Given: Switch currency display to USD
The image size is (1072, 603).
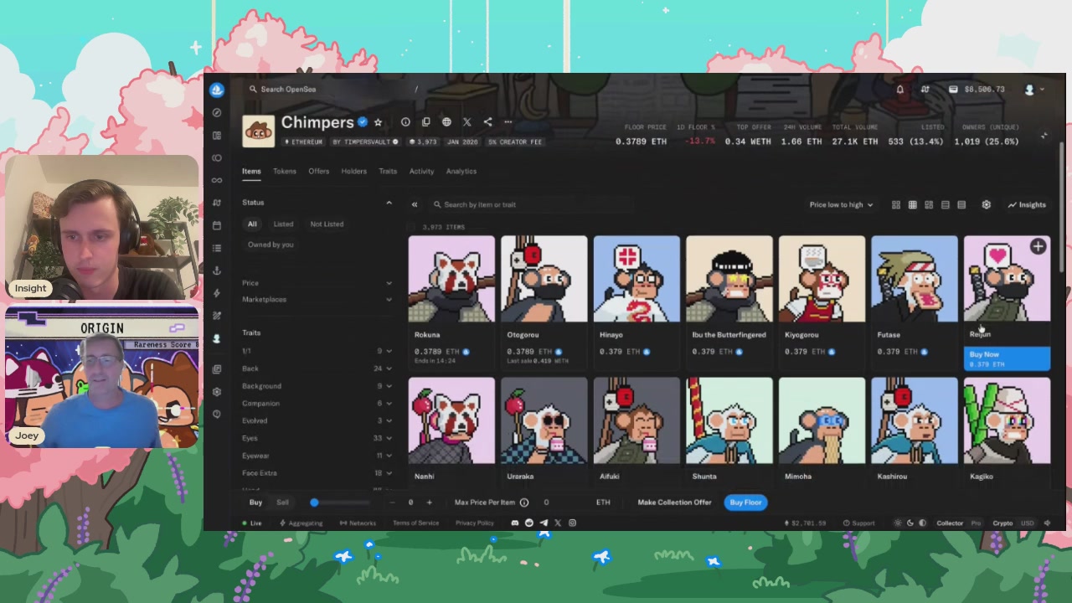Looking at the screenshot, I should pos(1027,523).
